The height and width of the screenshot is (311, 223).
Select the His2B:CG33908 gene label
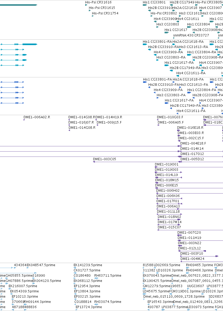click(x=205, y=30)
